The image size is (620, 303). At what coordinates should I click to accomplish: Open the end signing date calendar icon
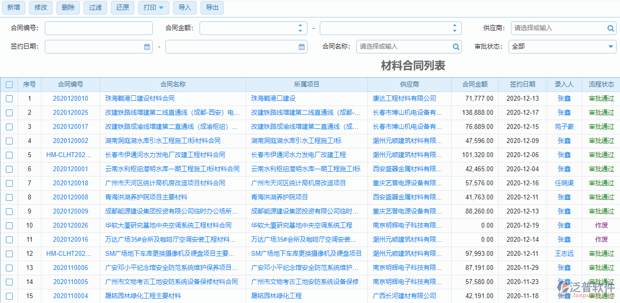302,47
